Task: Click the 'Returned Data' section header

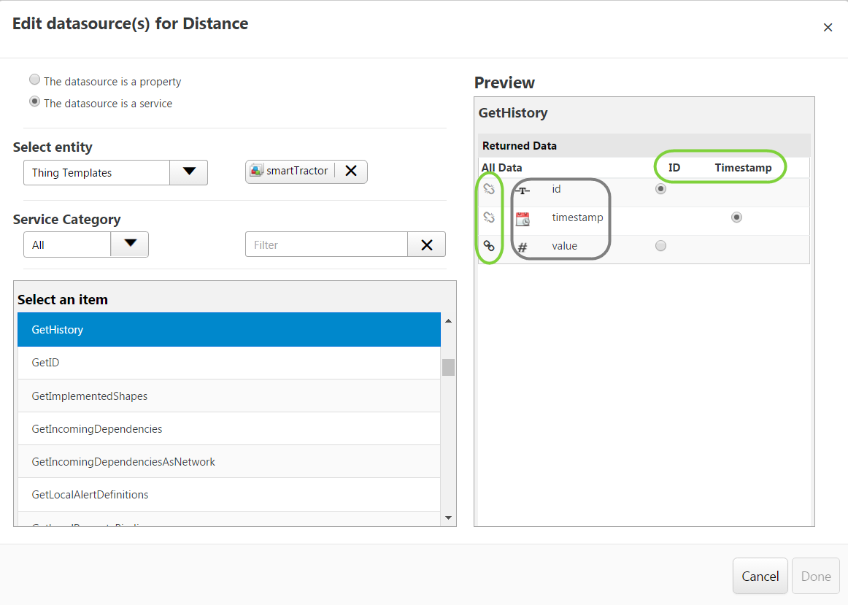Action: (519, 145)
